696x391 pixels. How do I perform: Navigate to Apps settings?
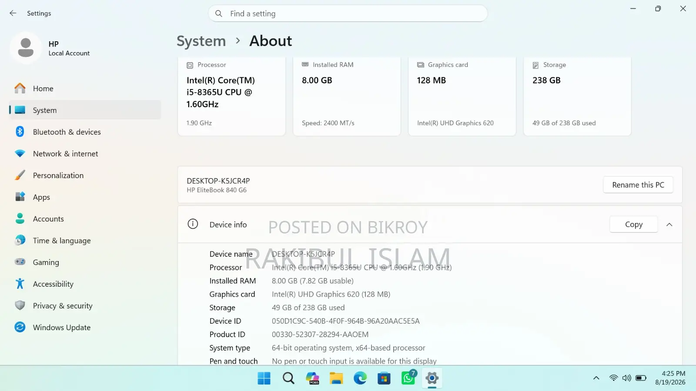coord(85,197)
